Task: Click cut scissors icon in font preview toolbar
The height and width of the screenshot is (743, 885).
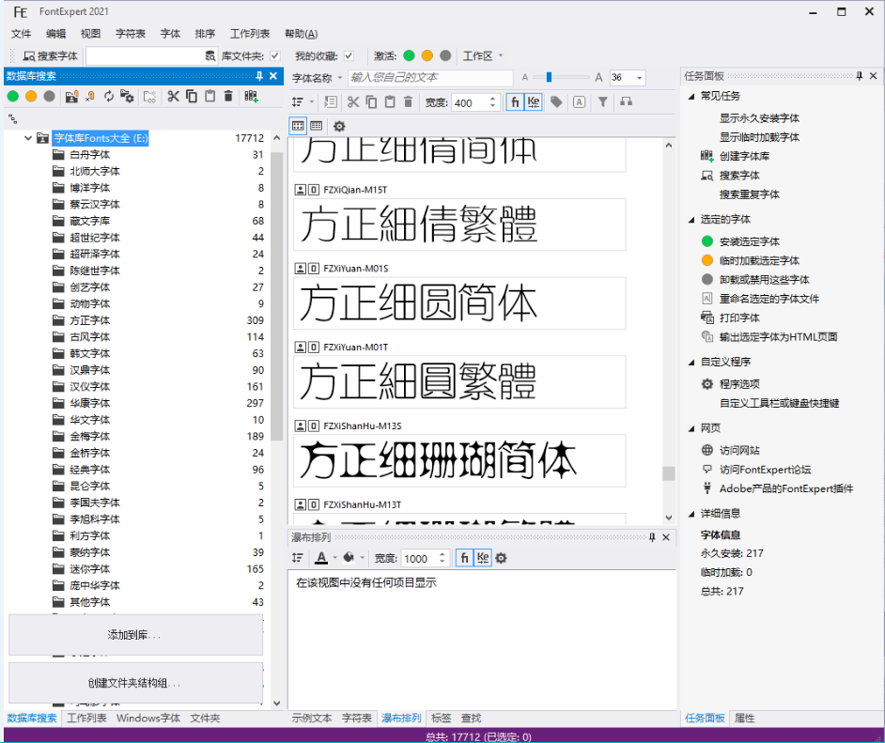Action: click(353, 102)
